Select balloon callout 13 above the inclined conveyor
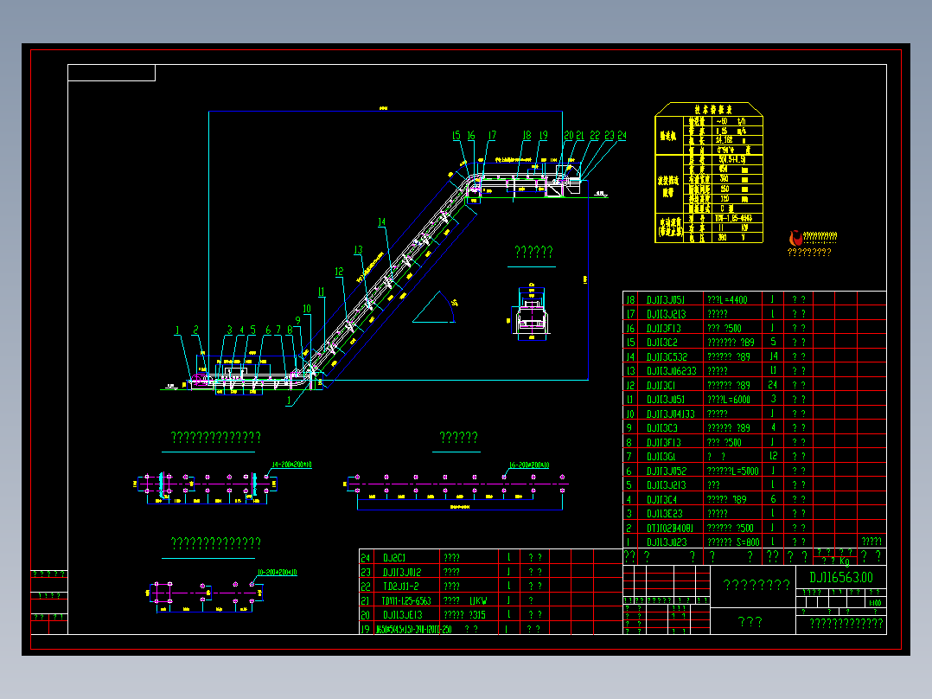Image resolution: width=932 pixels, height=699 pixels. click(x=358, y=250)
